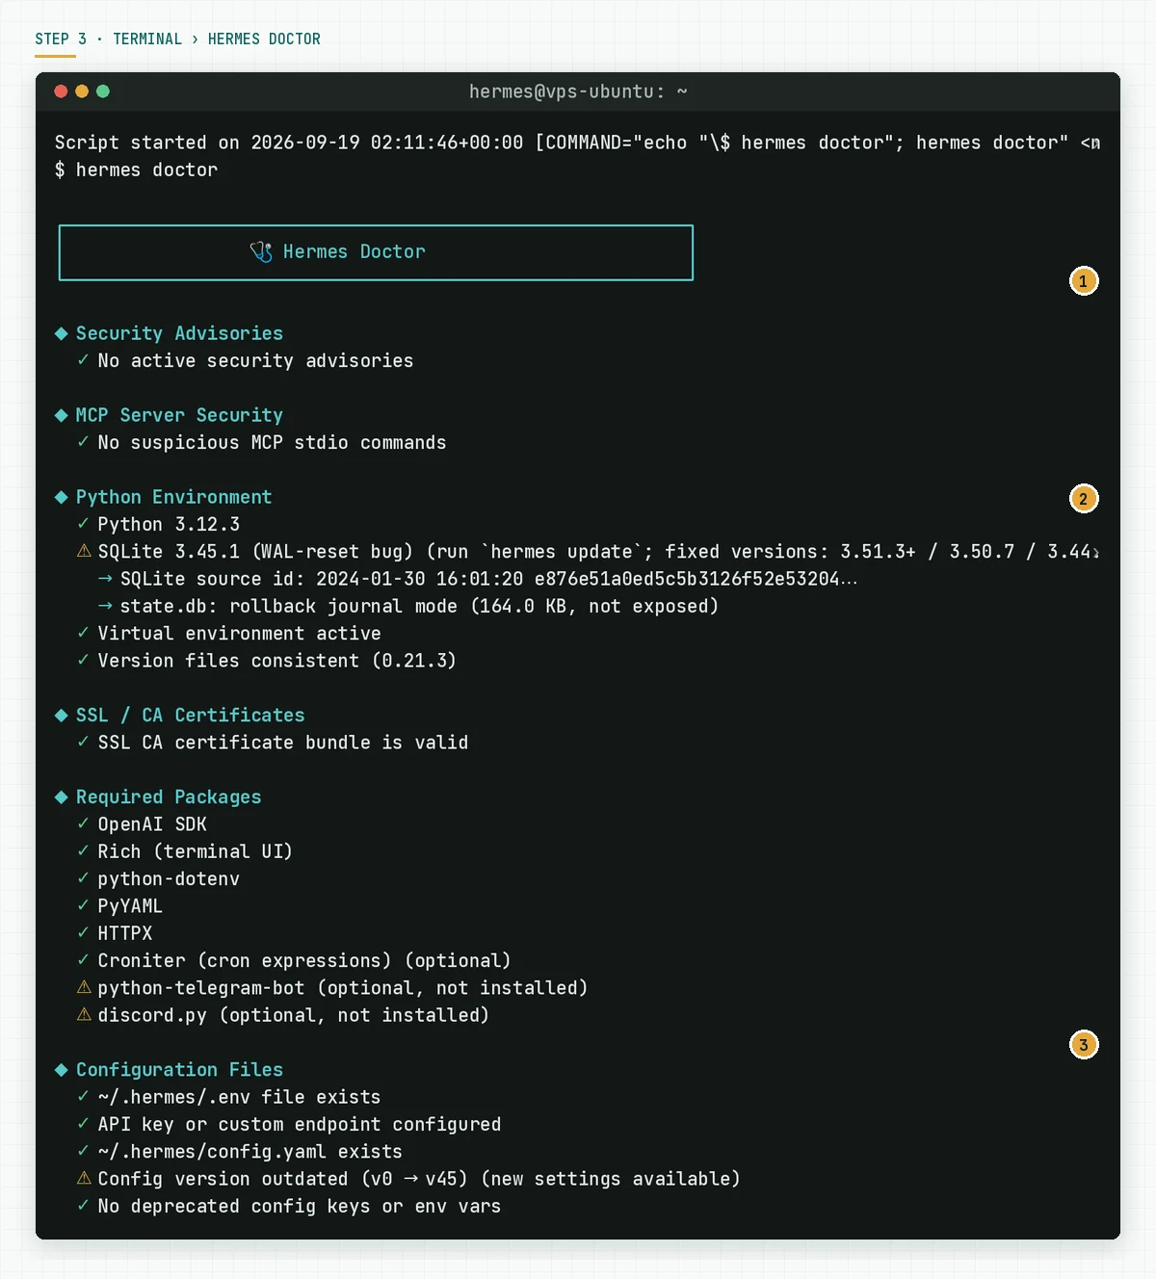Image resolution: width=1156 pixels, height=1279 pixels.
Task: Click 'Croniter (cron expressions) (optional)' text
Action: click(304, 960)
